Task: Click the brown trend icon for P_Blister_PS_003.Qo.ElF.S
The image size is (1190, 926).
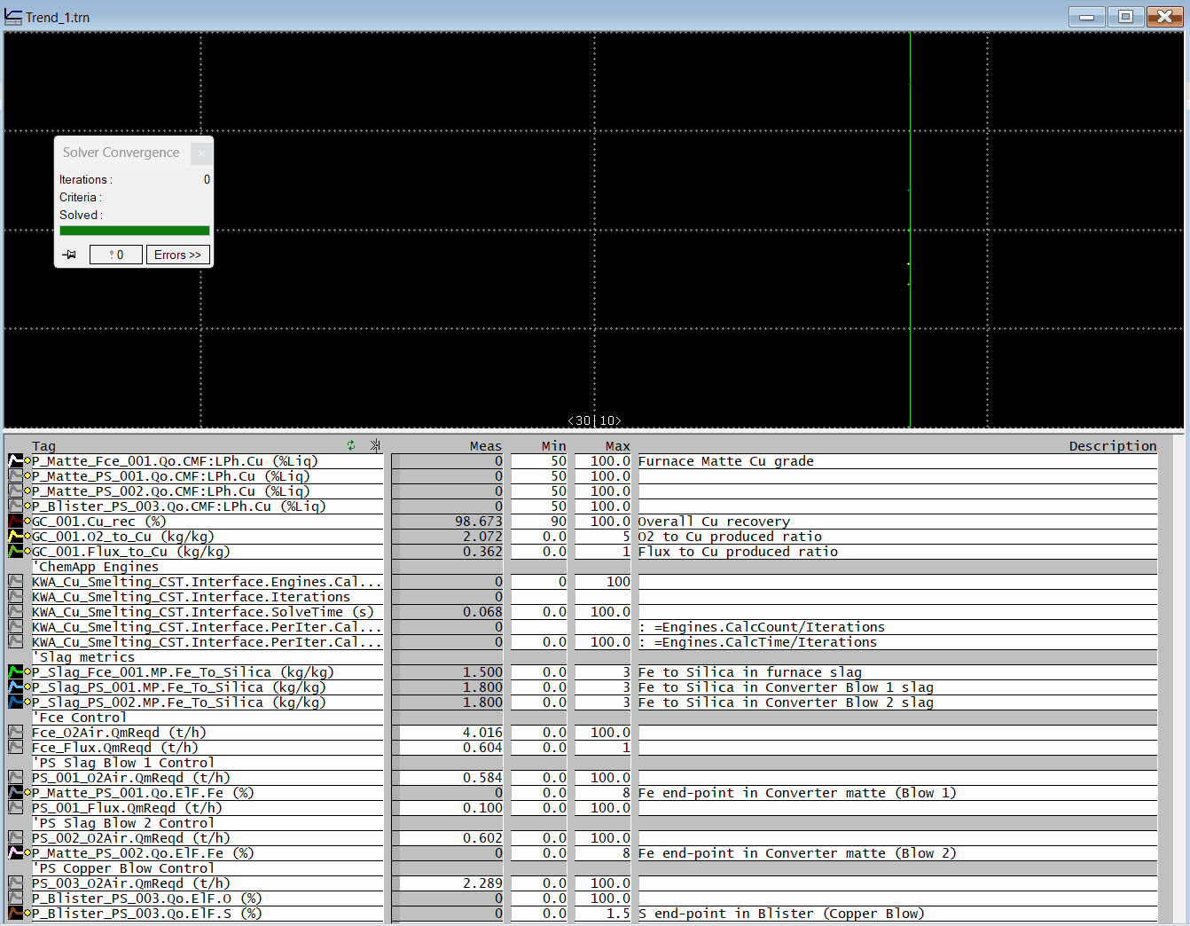Action: point(15,914)
